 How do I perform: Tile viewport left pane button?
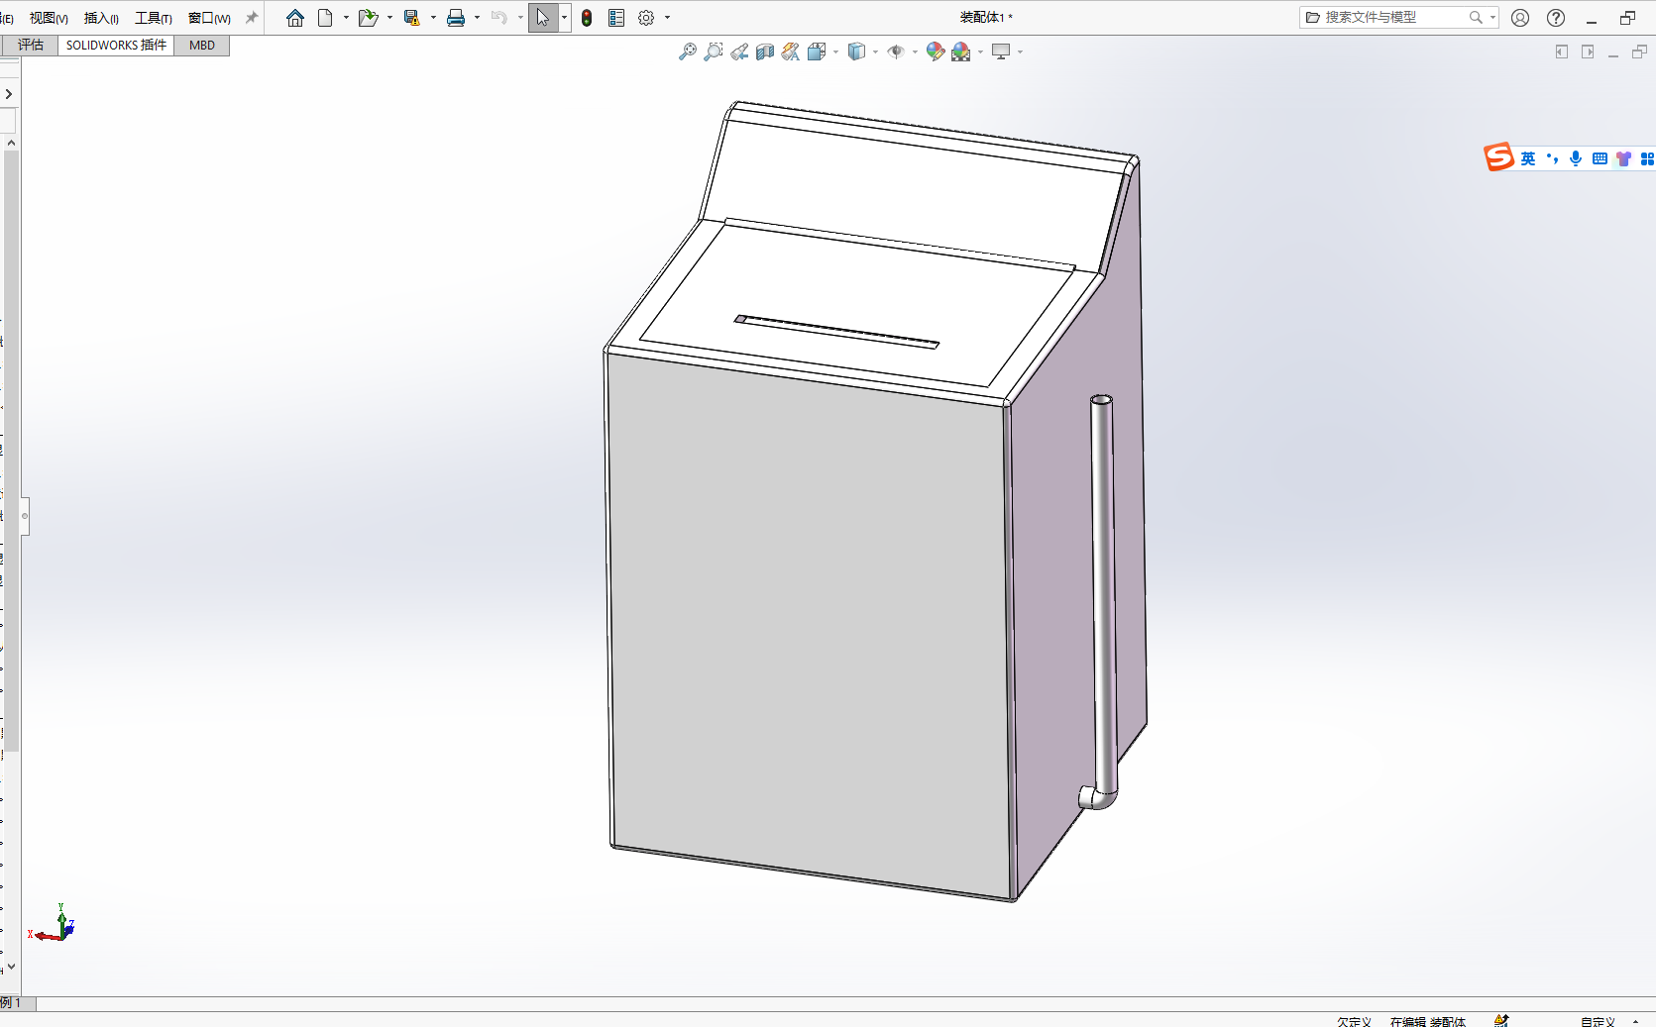pyautogui.click(x=1562, y=51)
